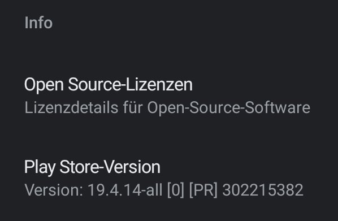Tap the 'Play Store-Version' title text
Viewport: 338px width, 221px height.
tap(92, 167)
